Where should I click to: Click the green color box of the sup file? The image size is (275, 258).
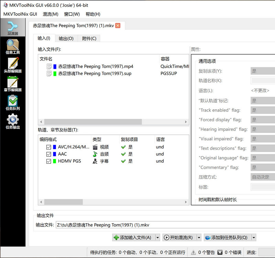[x=55, y=74]
